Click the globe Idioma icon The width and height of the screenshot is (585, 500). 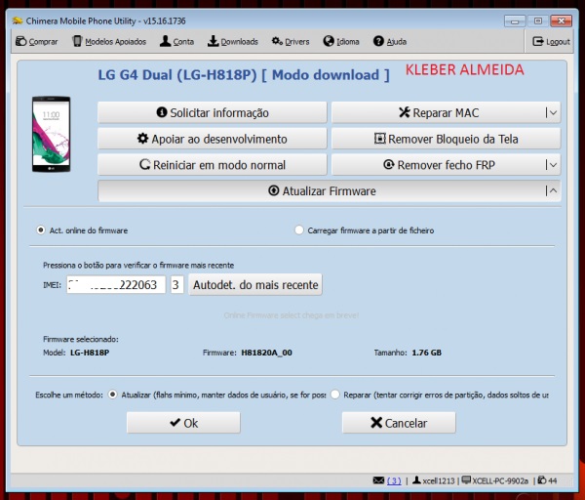point(329,41)
